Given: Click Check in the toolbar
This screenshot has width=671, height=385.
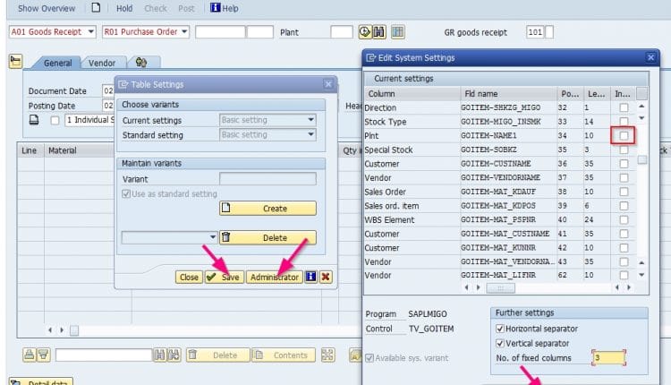Looking at the screenshot, I should (156, 8).
